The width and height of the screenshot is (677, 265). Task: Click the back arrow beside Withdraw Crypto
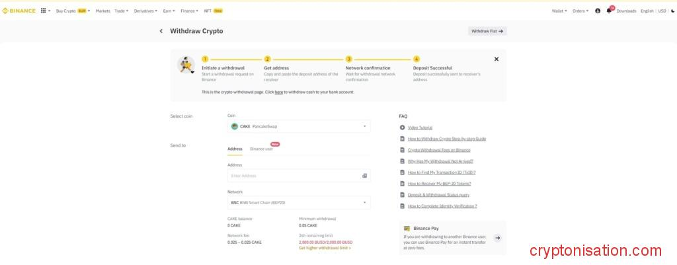pyautogui.click(x=161, y=31)
